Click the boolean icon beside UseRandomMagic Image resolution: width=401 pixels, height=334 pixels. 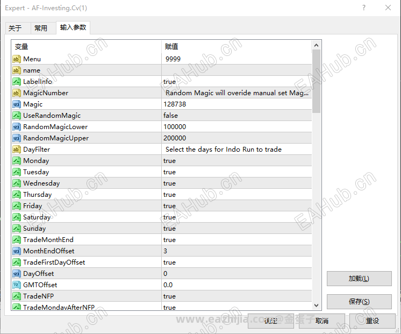pos(17,116)
